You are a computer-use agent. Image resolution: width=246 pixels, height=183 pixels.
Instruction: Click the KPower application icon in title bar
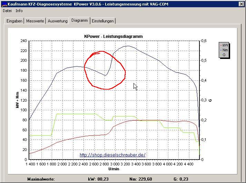[4, 4]
